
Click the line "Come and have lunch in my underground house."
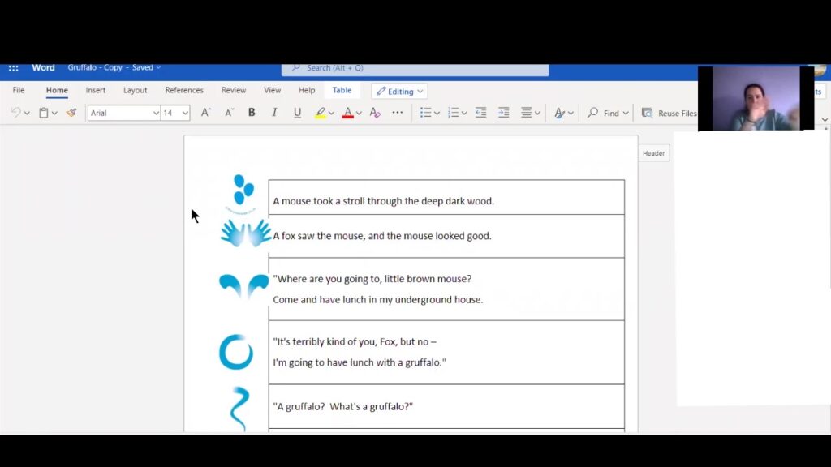[x=378, y=299]
